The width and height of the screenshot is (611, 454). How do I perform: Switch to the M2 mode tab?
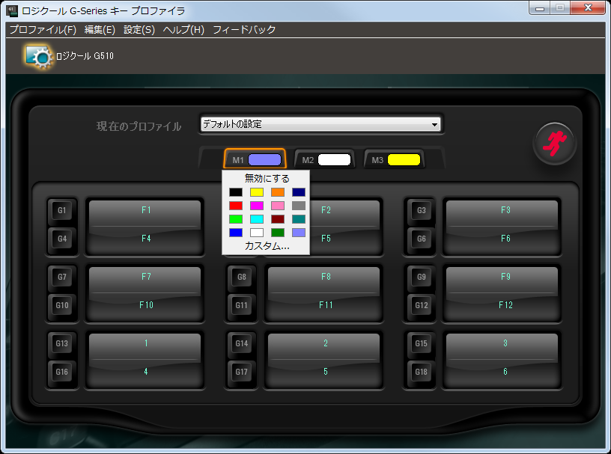coord(325,159)
